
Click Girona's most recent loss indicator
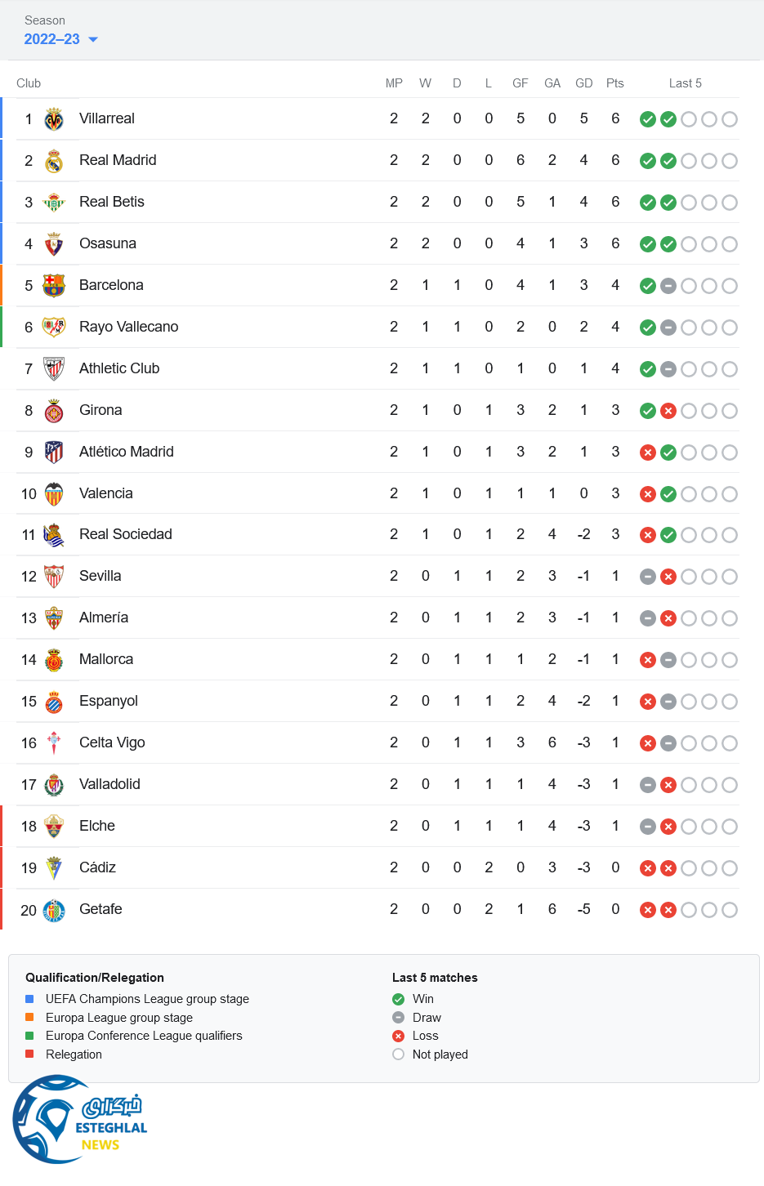click(668, 411)
